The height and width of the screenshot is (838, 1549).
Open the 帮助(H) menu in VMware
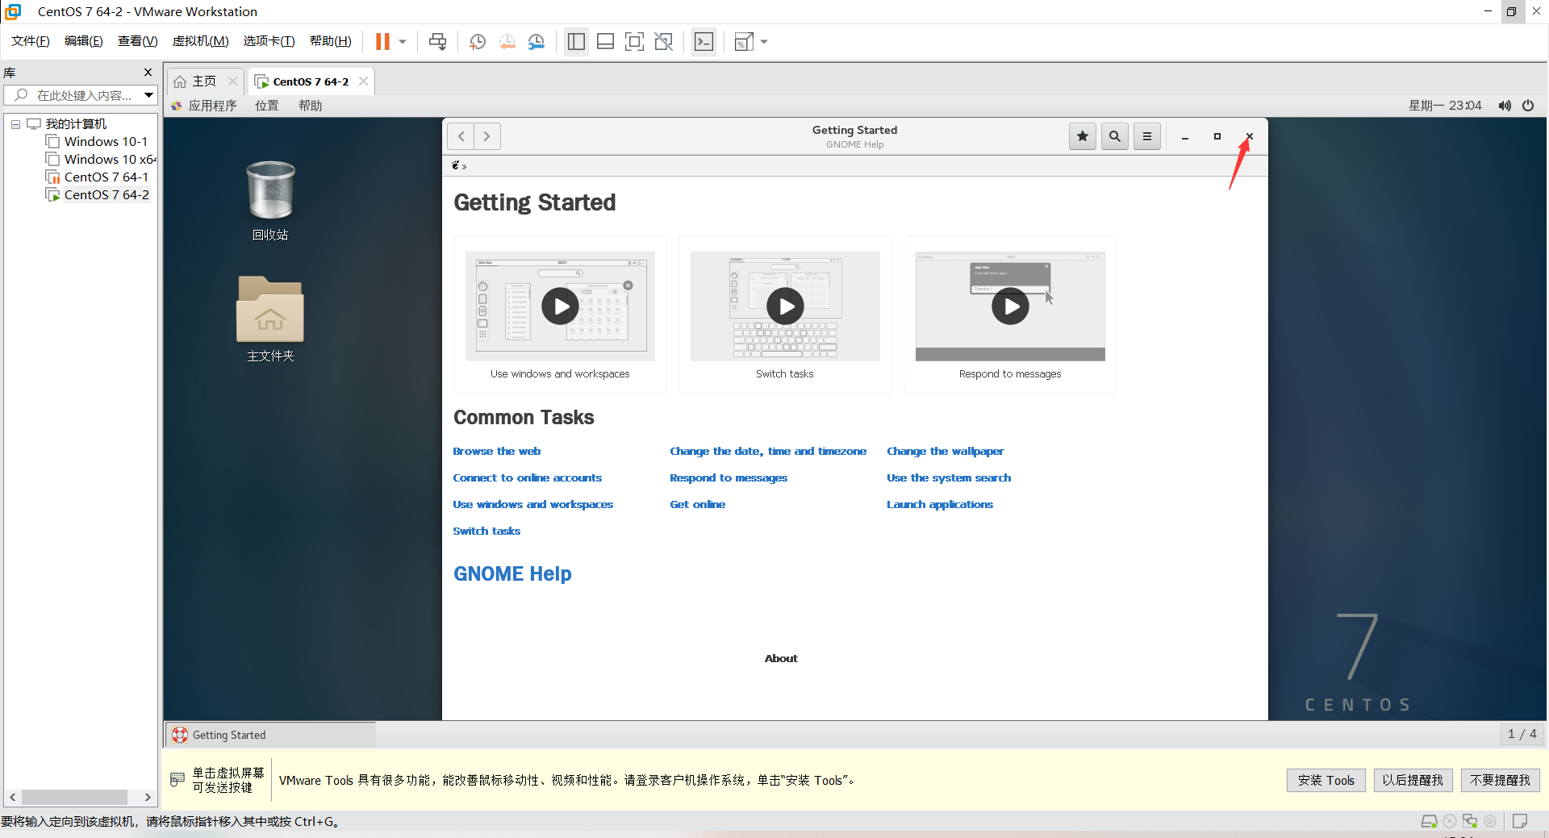tap(331, 41)
